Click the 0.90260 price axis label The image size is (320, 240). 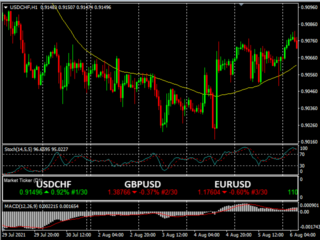click(x=309, y=125)
